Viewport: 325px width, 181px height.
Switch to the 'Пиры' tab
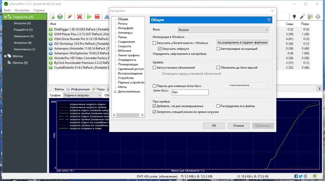(98, 89)
